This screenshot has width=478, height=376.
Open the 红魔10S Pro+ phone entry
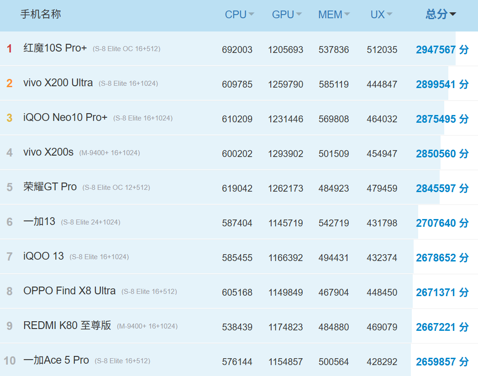click(x=55, y=48)
